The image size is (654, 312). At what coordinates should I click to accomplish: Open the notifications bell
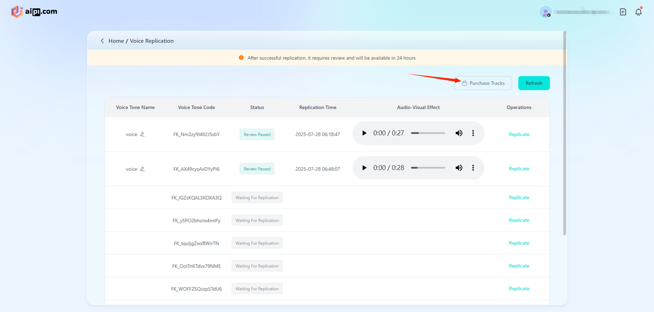(638, 12)
